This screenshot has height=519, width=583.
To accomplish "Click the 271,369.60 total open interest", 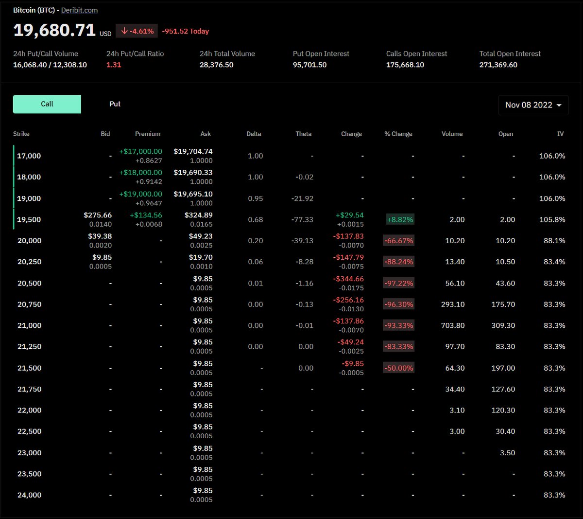I will point(498,65).
